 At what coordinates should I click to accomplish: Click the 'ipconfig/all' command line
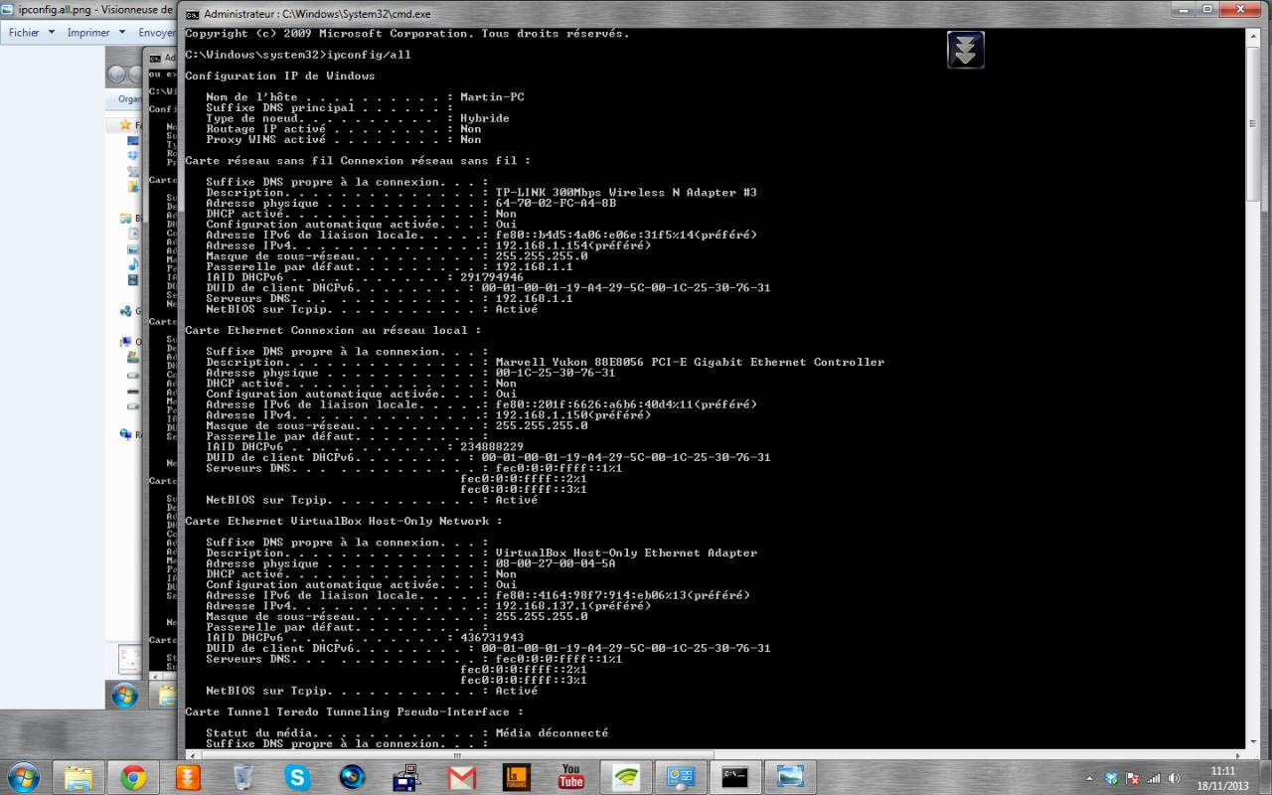pos(369,55)
